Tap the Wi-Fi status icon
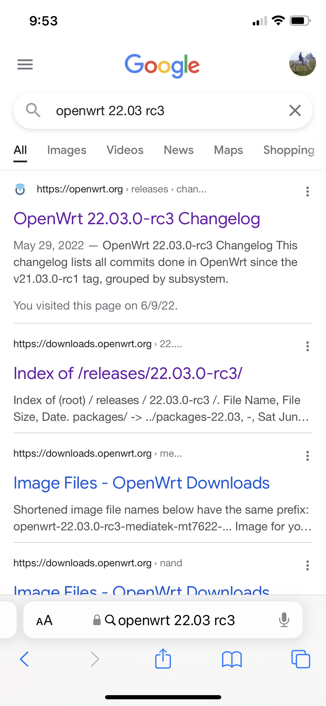This screenshot has width=326, height=706. pyautogui.click(x=278, y=20)
